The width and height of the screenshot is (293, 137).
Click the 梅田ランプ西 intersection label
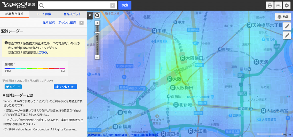[137, 88]
